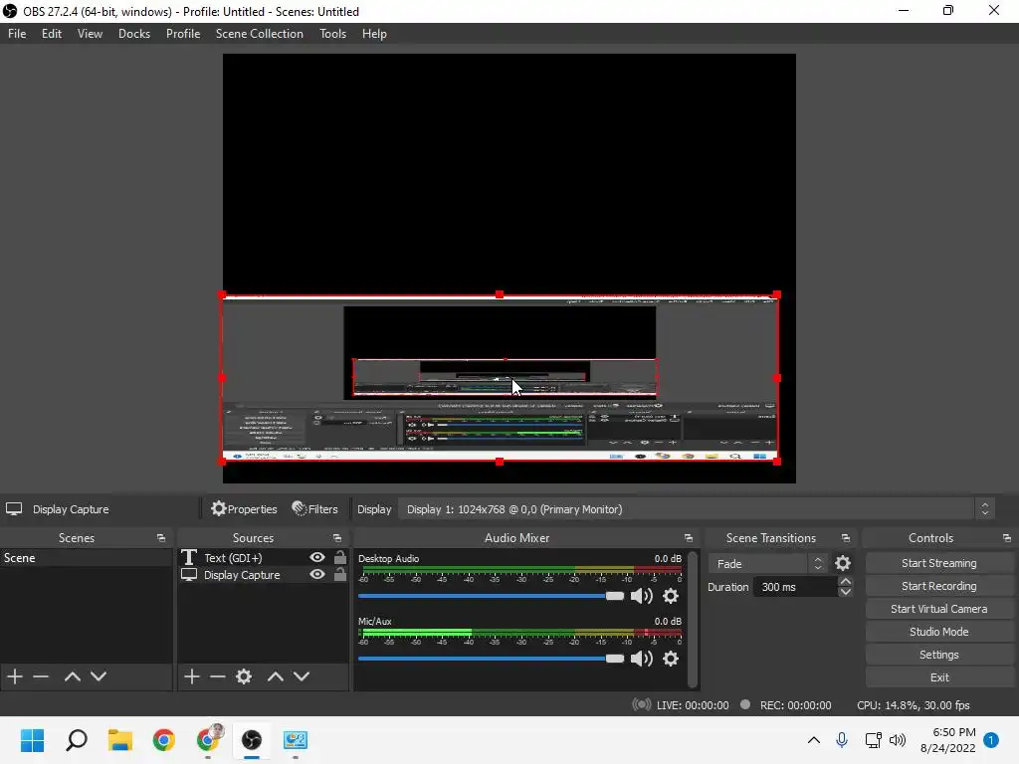Open the File menu

tap(17, 34)
